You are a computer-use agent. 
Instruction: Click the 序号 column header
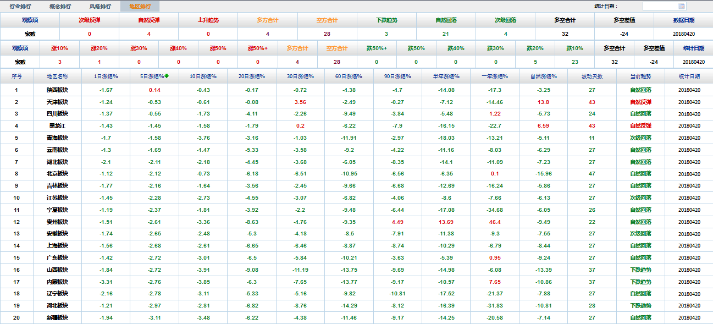tap(16, 76)
